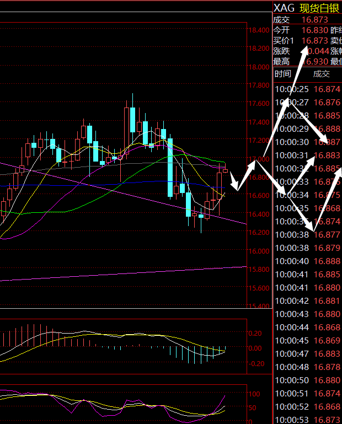Select tick row 10:00:31 time cell
The height and width of the screenshot is (424, 342).
coord(292,155)
